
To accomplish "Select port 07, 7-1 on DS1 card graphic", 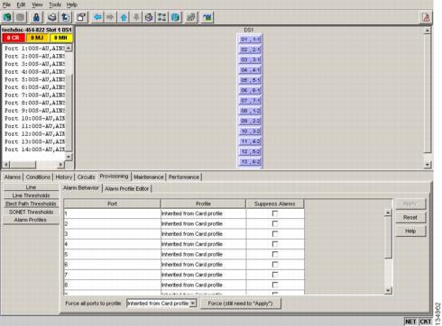I will [250, 101].
